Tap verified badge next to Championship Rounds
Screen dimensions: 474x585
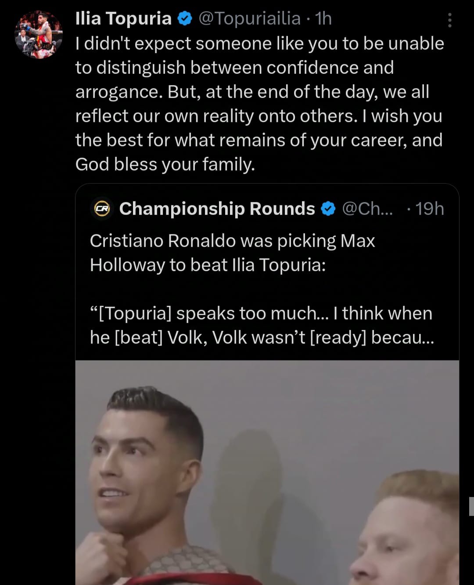(328, 209)
